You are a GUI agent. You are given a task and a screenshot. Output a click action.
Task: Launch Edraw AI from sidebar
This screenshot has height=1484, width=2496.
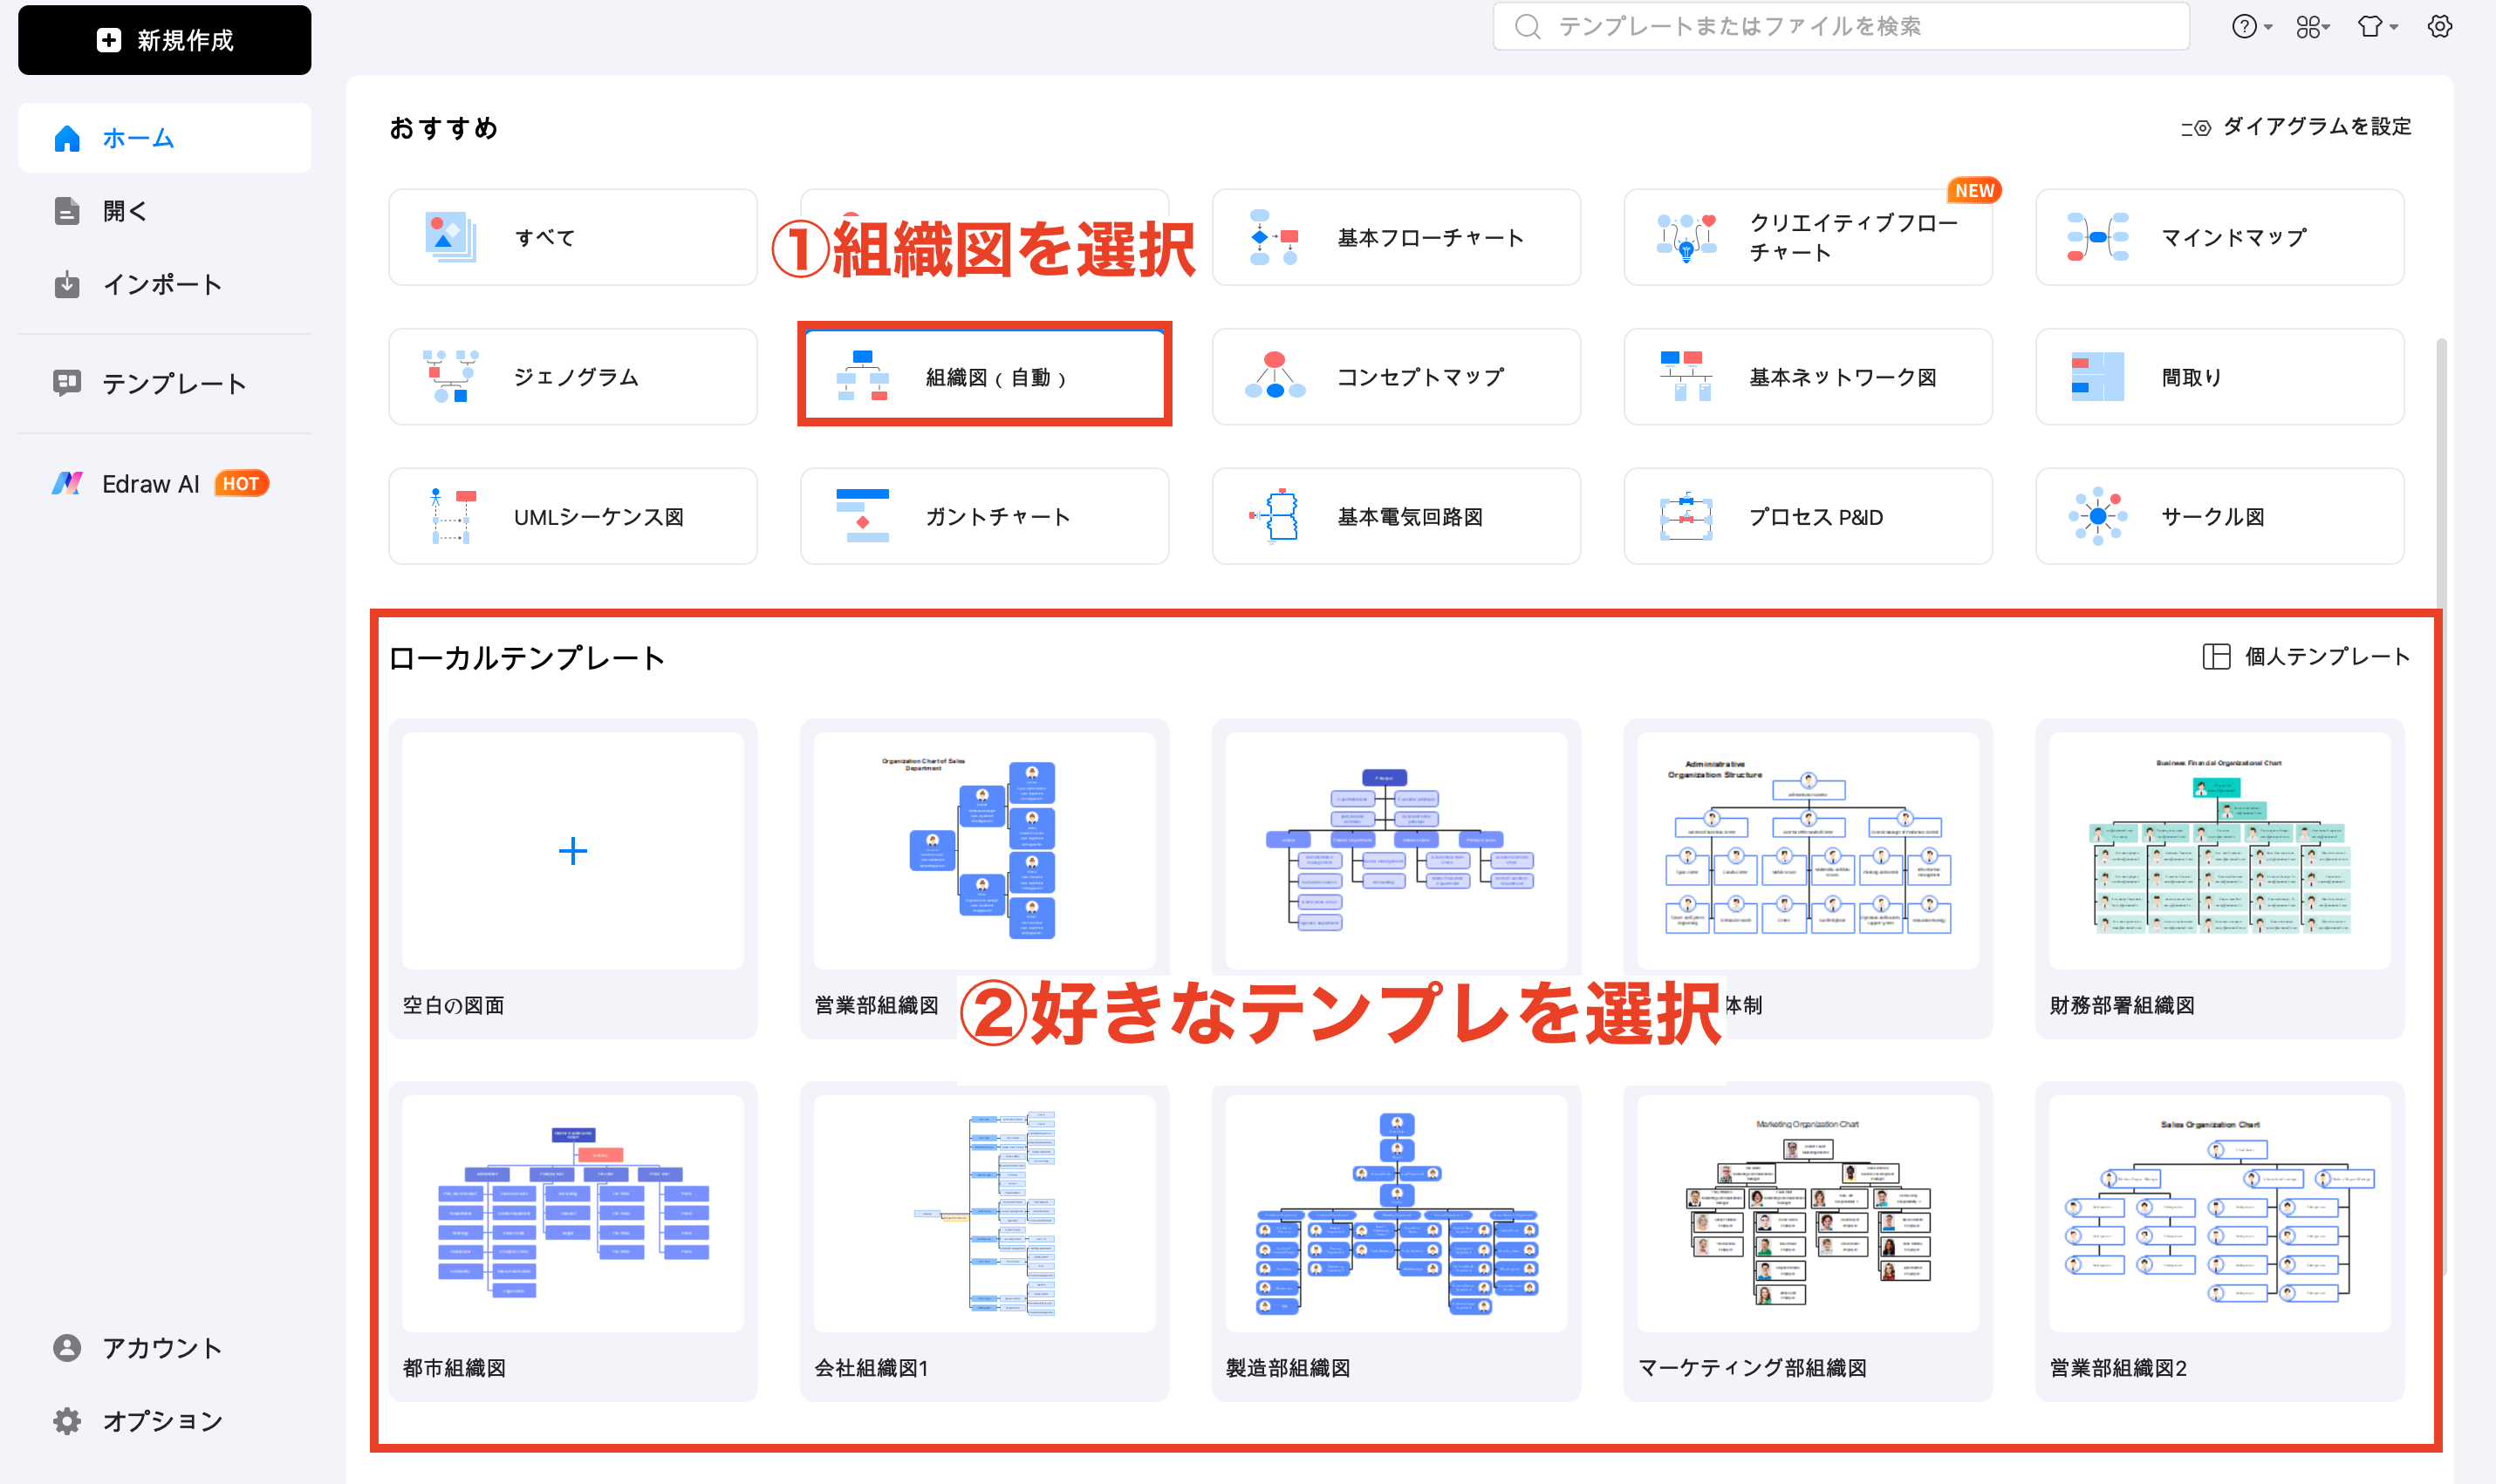[x=150, y=484]
